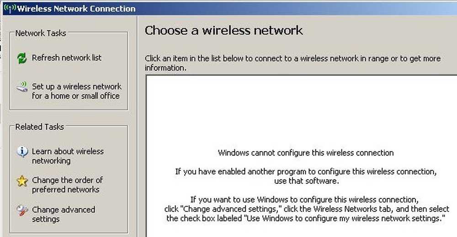Open Learn about wireless networking link

click(x=68, y=156)
